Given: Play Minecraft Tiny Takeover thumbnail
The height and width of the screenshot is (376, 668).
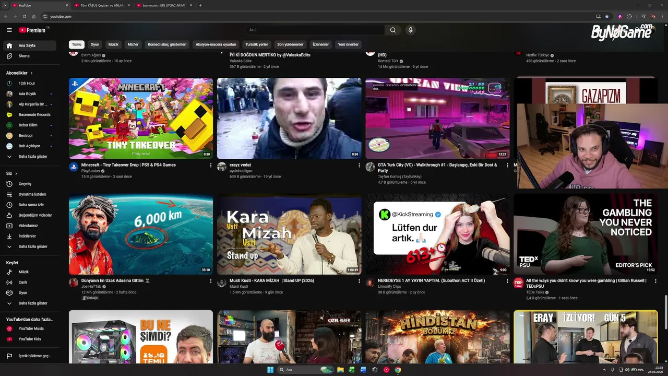Looking at the screenshot, I should point(141,119).
